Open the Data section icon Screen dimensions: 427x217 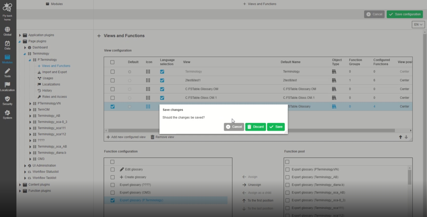[7, 44]
